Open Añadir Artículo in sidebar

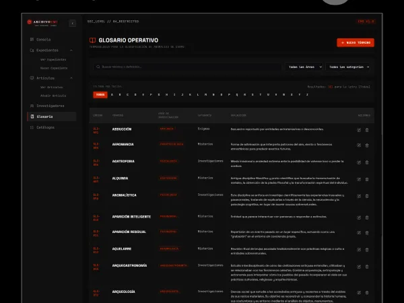pyautogui.click(x=53, y=96)
